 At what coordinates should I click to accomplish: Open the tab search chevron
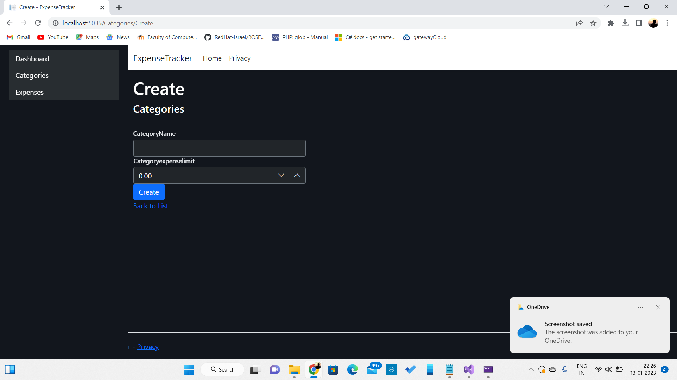point(606,6)
